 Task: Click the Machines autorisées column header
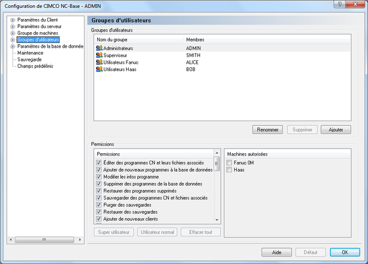click(287, 154)
